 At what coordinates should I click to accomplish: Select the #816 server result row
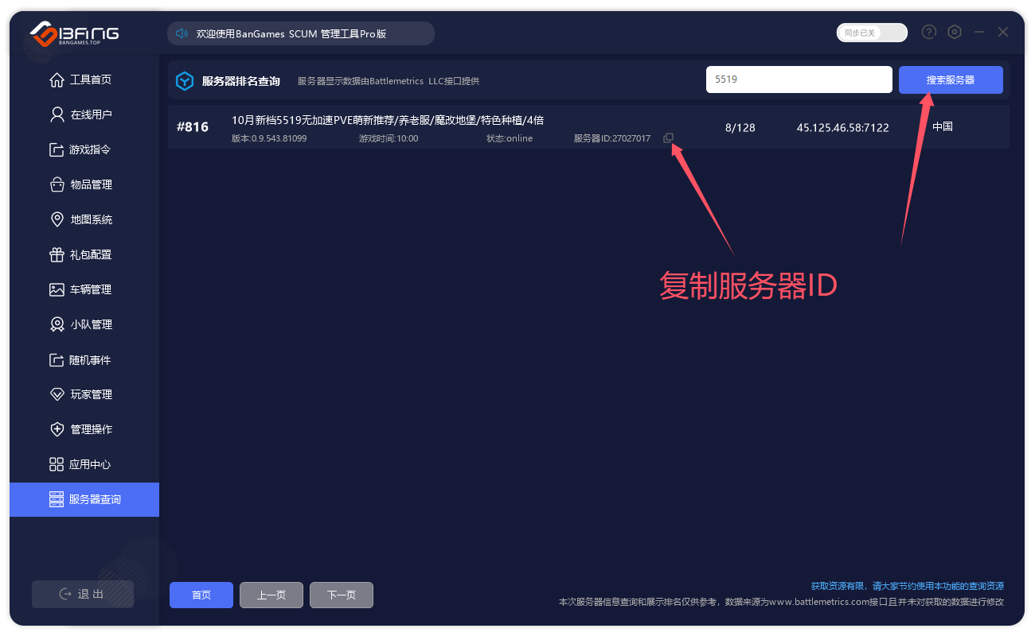click(x=478, y=127)
